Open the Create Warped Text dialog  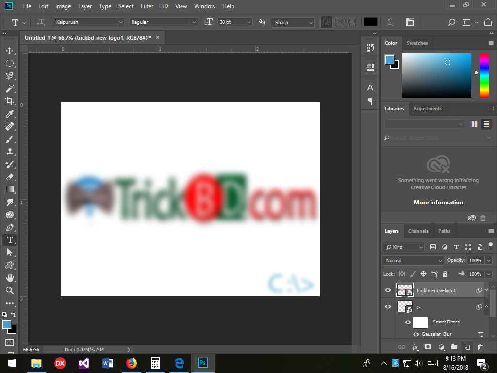(390, 22)
